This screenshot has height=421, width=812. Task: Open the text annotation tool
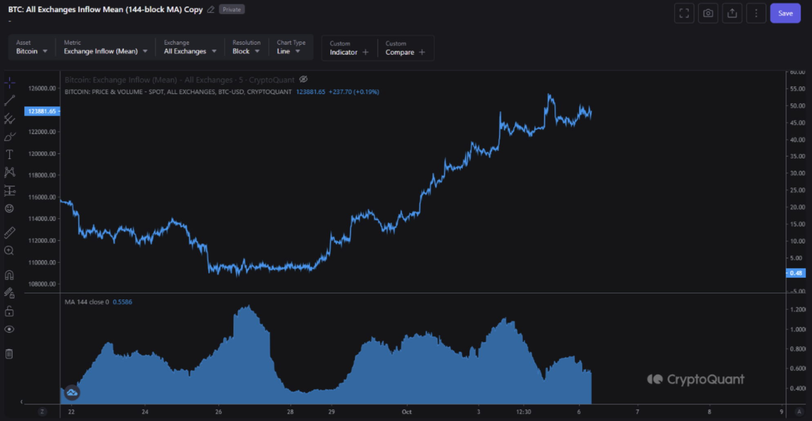coord(10,154)
